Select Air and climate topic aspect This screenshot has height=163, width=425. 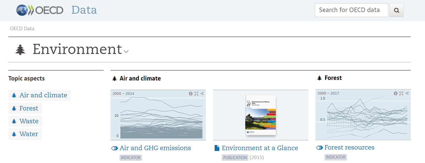point(43,95)
